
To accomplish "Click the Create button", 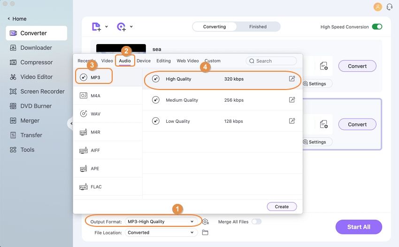I will (282, 207).
